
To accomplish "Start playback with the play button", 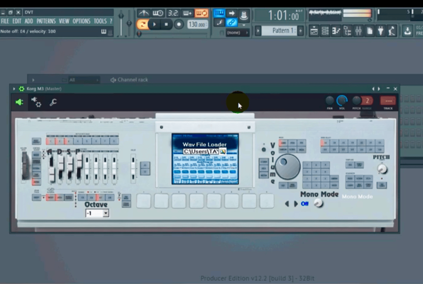I will coord(154,24).
